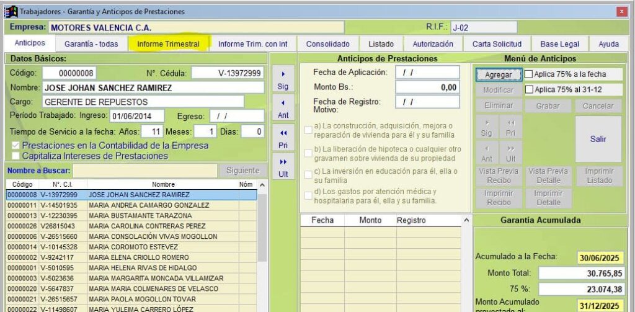Image resolution: width=635 pixels, height=312 pixels.
Task: Open Informe Trim. con Int tab
Action: [x=253, y=44]
